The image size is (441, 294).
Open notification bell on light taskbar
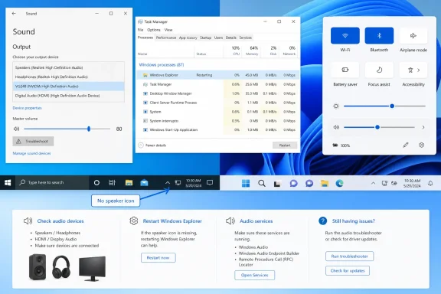(x=430, y=184)
